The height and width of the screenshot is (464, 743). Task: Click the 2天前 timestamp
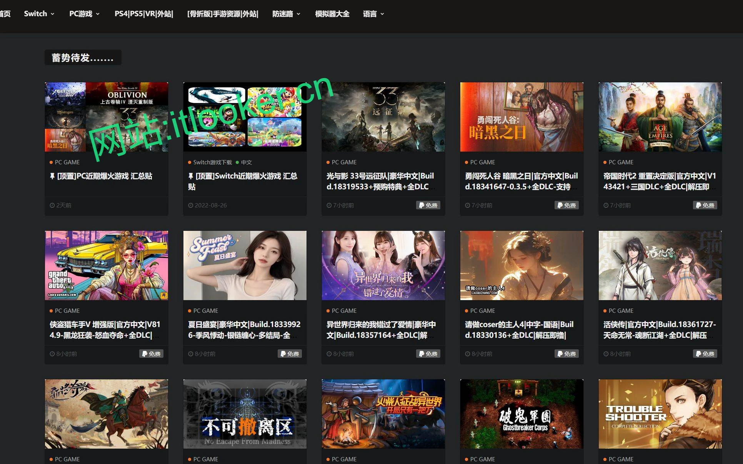(63, 205)
